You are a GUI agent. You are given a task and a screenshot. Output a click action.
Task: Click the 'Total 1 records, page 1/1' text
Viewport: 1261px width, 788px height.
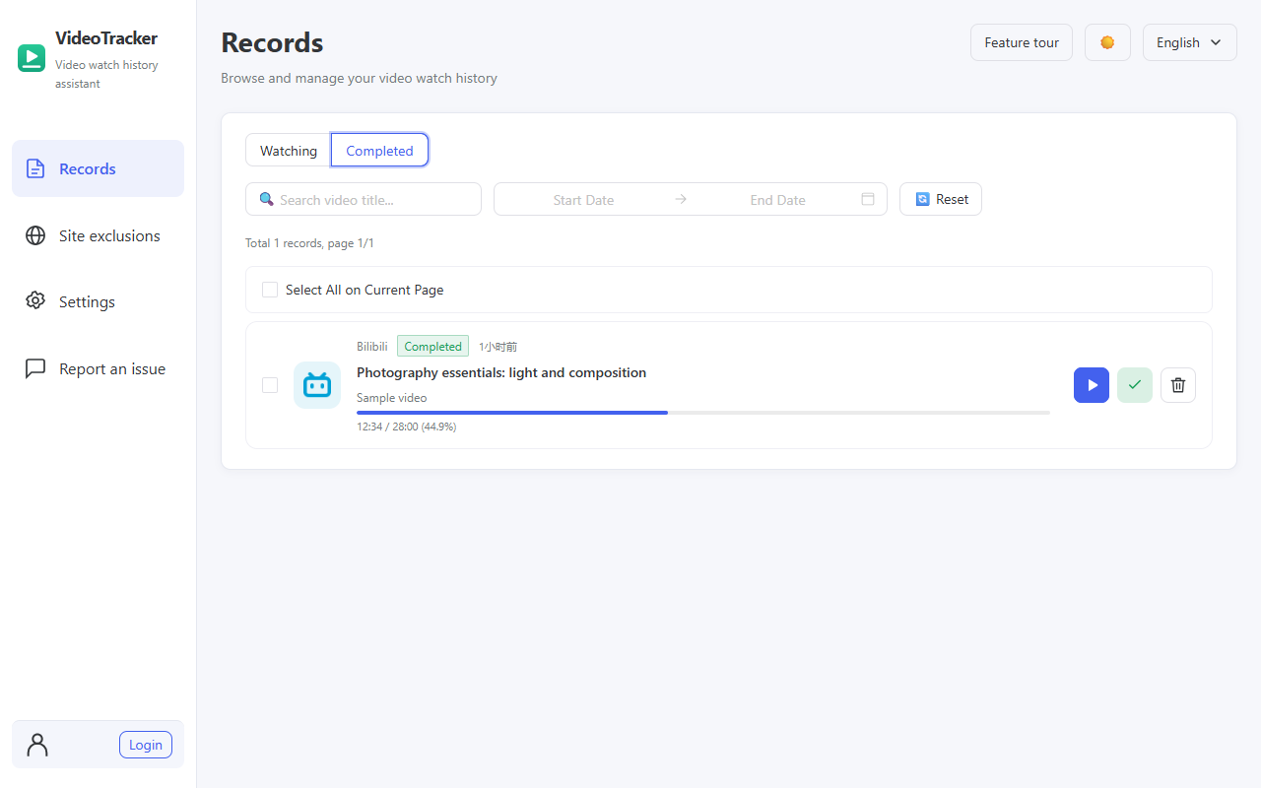click(309, 242)
